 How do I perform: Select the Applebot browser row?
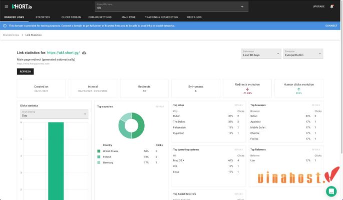(286, 122)
